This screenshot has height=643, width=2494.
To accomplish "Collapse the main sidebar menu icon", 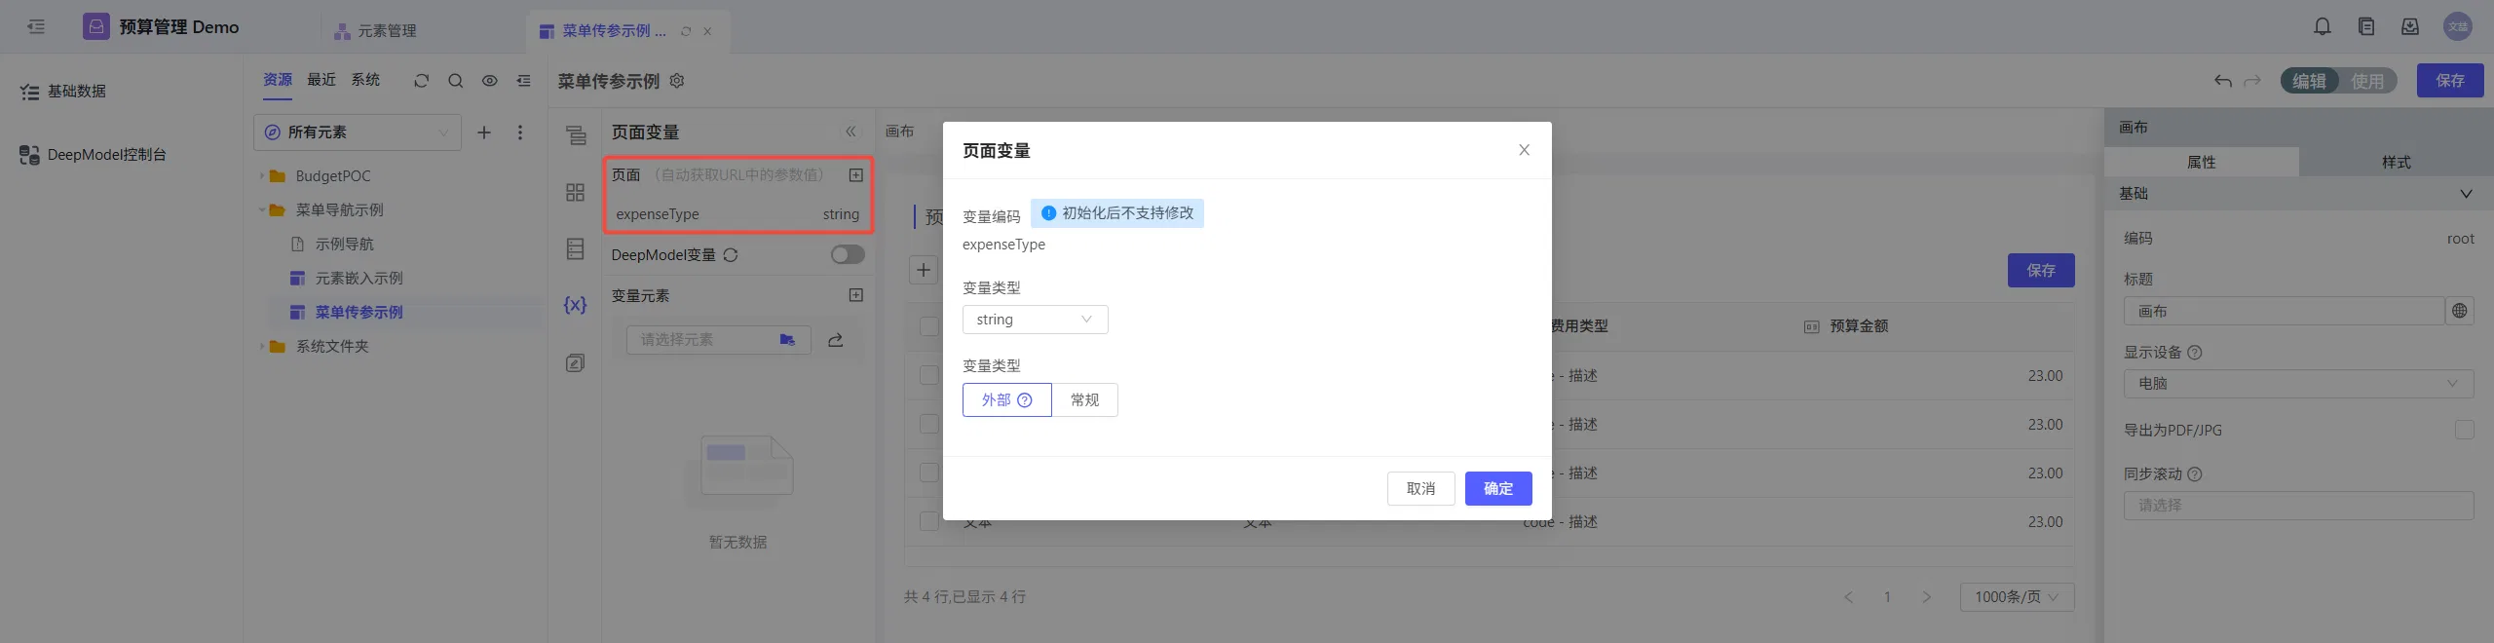I will click(x=36, y=26).
